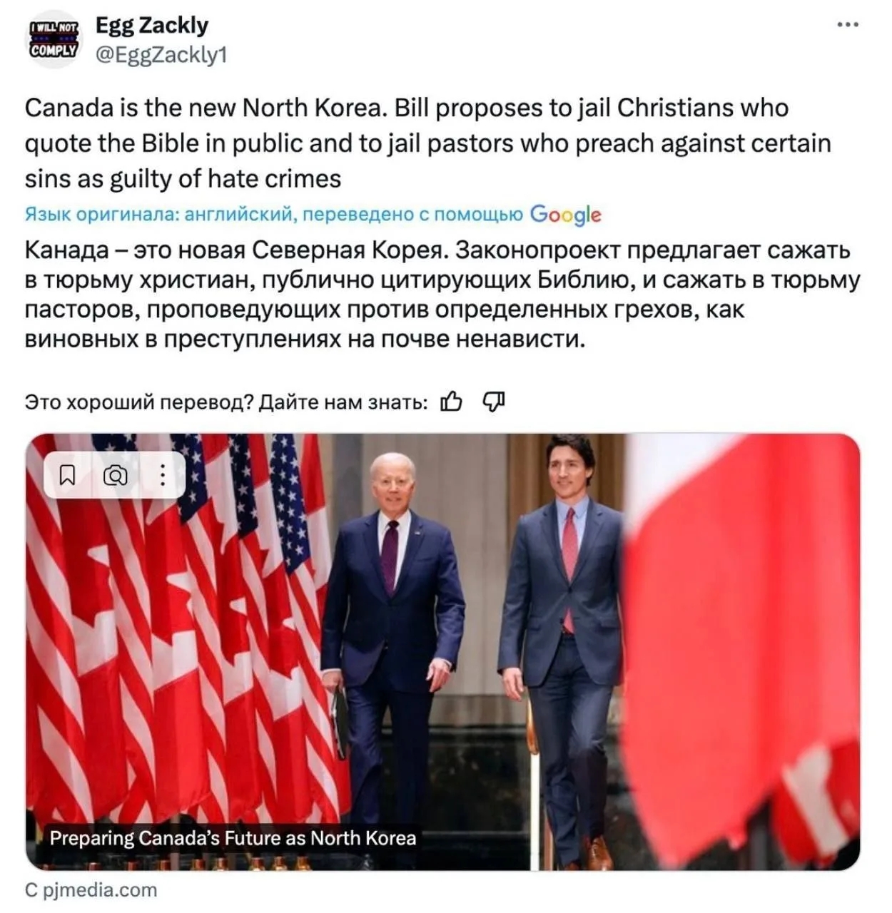This screenshot has width=892, height=913.
Task: Click the thumbs down translation feedback icon
Action: point(495,402)
